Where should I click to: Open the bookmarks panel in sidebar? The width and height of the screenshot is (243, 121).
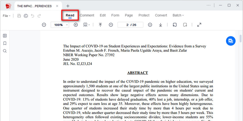(5, 43)
